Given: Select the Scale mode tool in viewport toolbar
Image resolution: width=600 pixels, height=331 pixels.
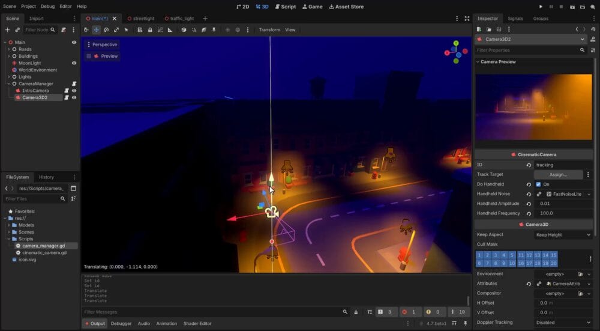Looking at the screenshot, I should click(116, 30).
